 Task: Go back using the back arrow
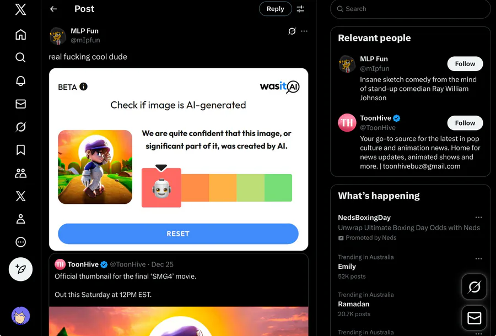click(x=53, y=9)
